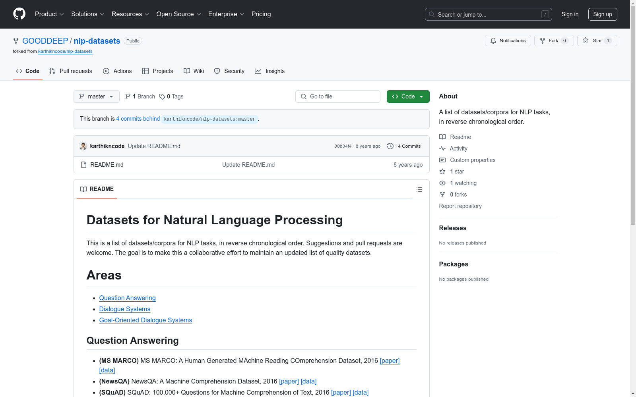Click the Sign up button
The width and height of the screenshot is (636, 397).
point(603,14)
